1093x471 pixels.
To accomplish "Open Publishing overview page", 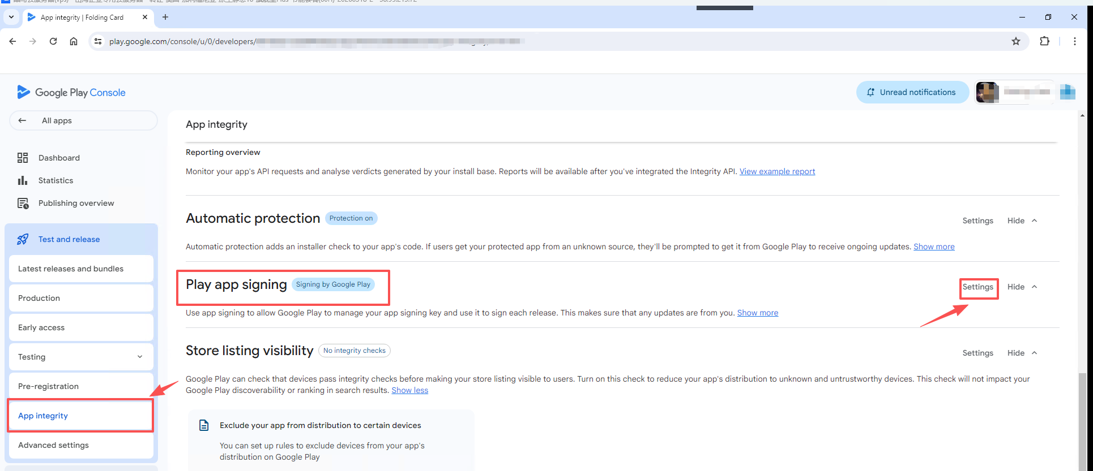I will pos(76,203).
